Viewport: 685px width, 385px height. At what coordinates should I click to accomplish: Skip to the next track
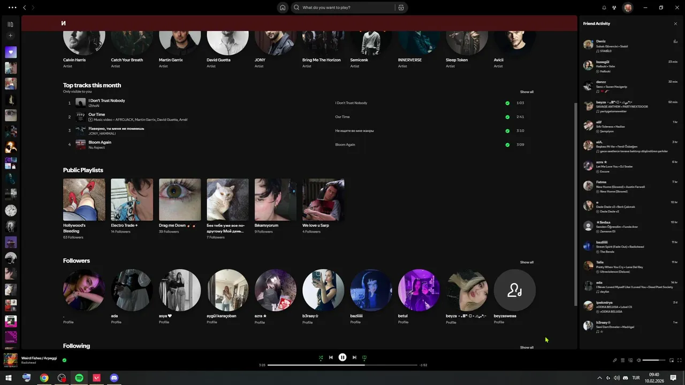(354, 357)
